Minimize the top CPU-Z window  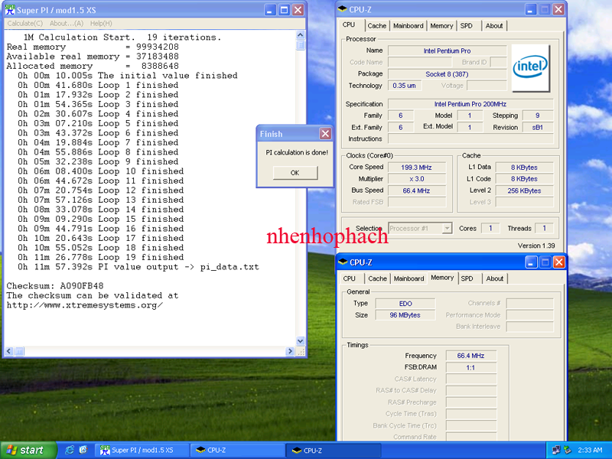point(530,9)
